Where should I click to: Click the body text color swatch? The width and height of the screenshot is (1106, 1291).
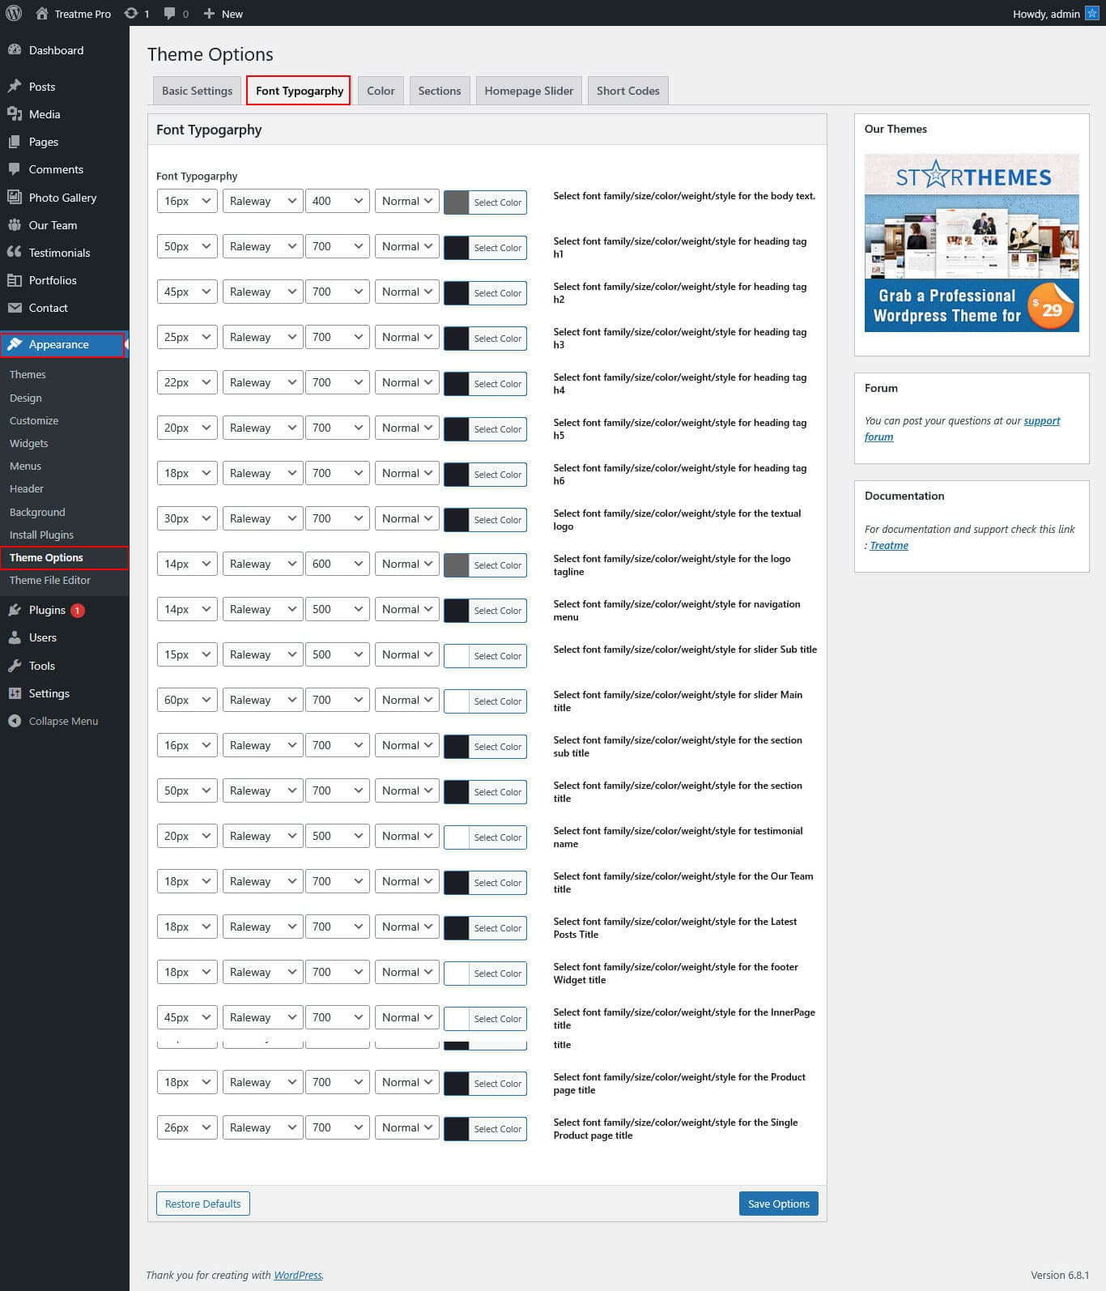(457, 202)
